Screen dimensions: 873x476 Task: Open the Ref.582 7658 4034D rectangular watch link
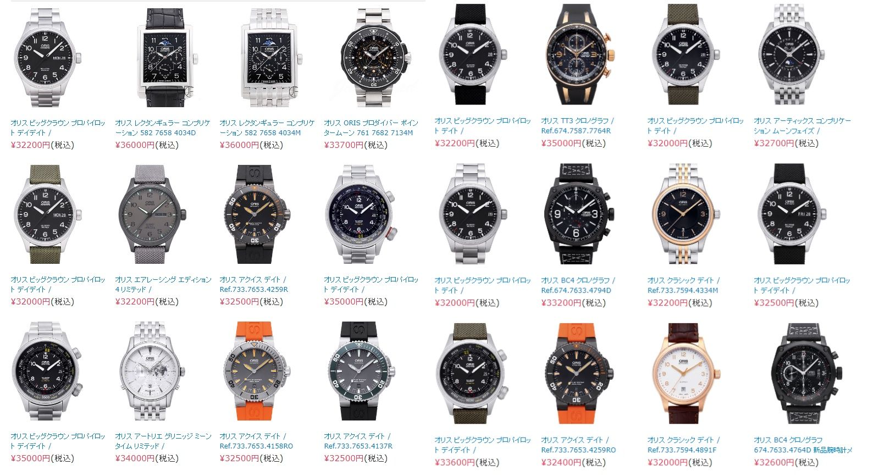tap(163, 128)
